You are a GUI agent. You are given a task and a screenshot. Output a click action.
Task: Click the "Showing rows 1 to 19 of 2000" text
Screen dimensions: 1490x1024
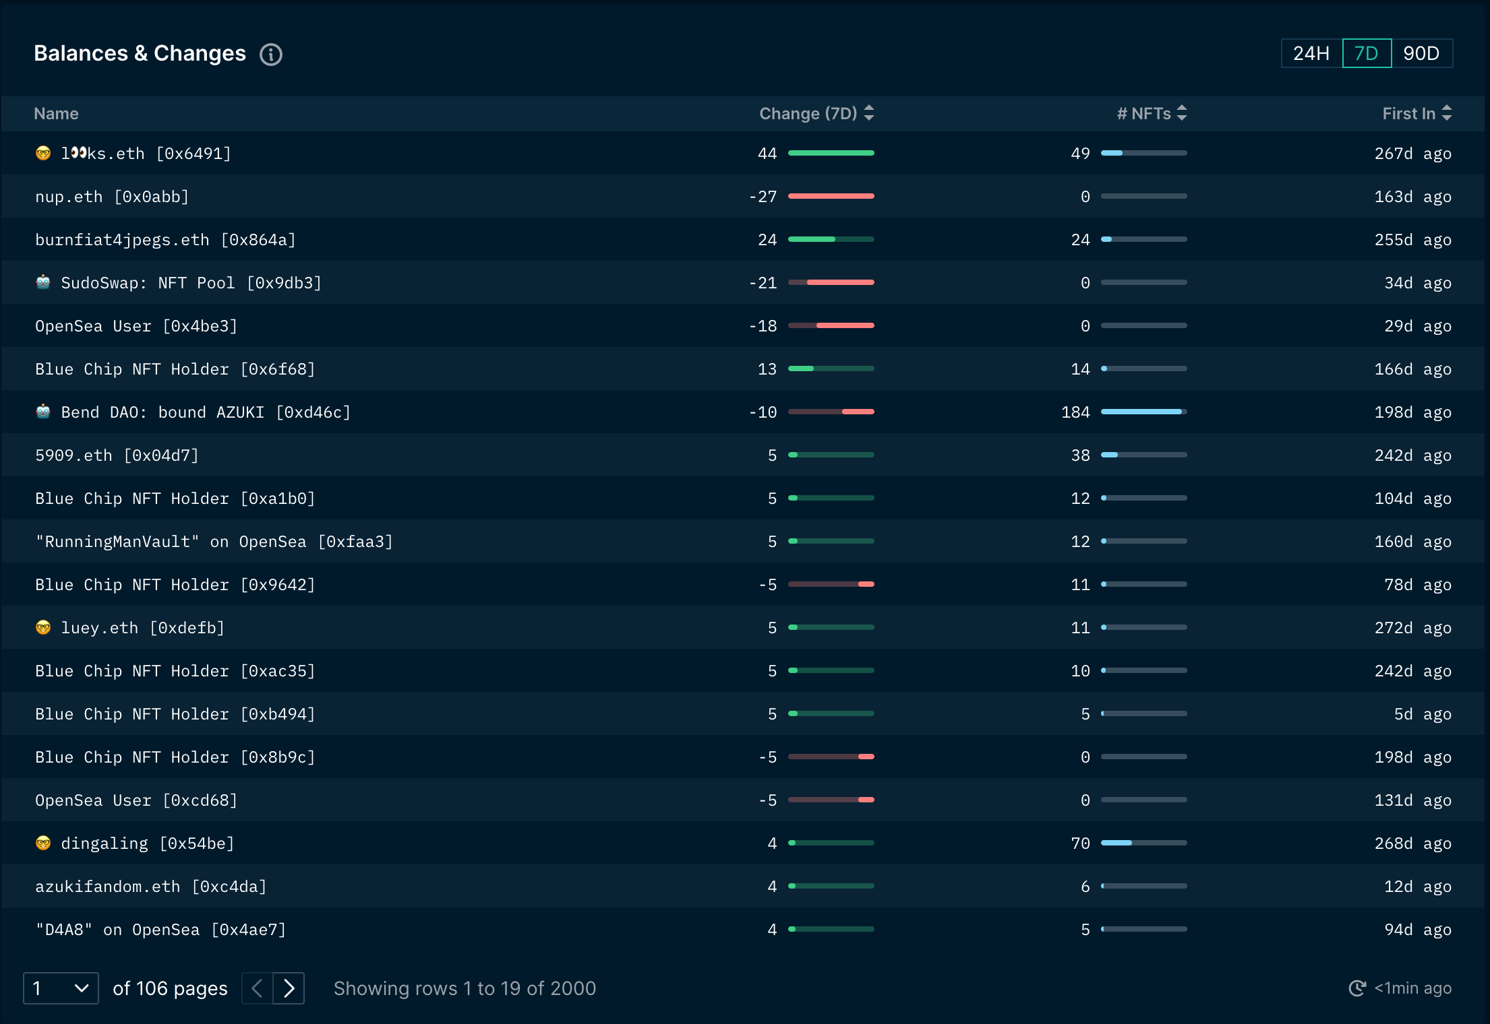tap(465, 988)
